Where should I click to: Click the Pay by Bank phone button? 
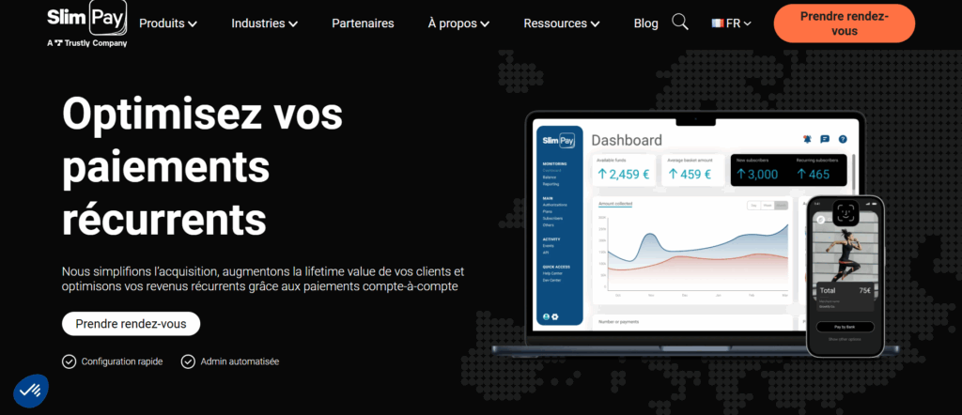845,327
